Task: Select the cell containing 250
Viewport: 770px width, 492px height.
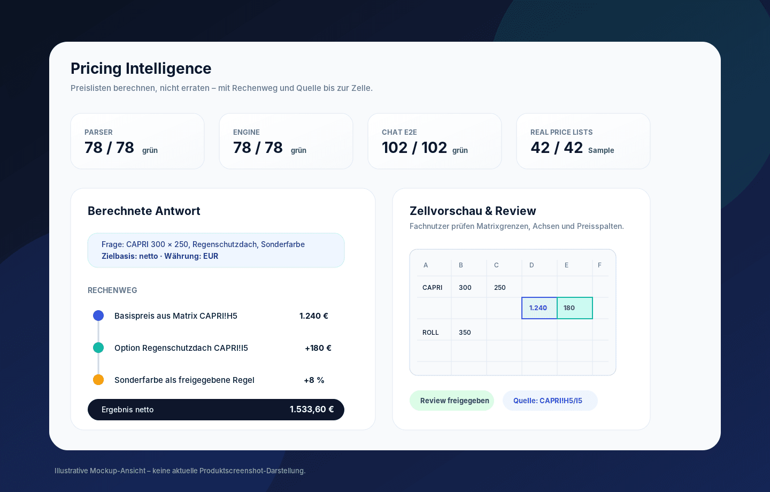Action: pos(504,287)
